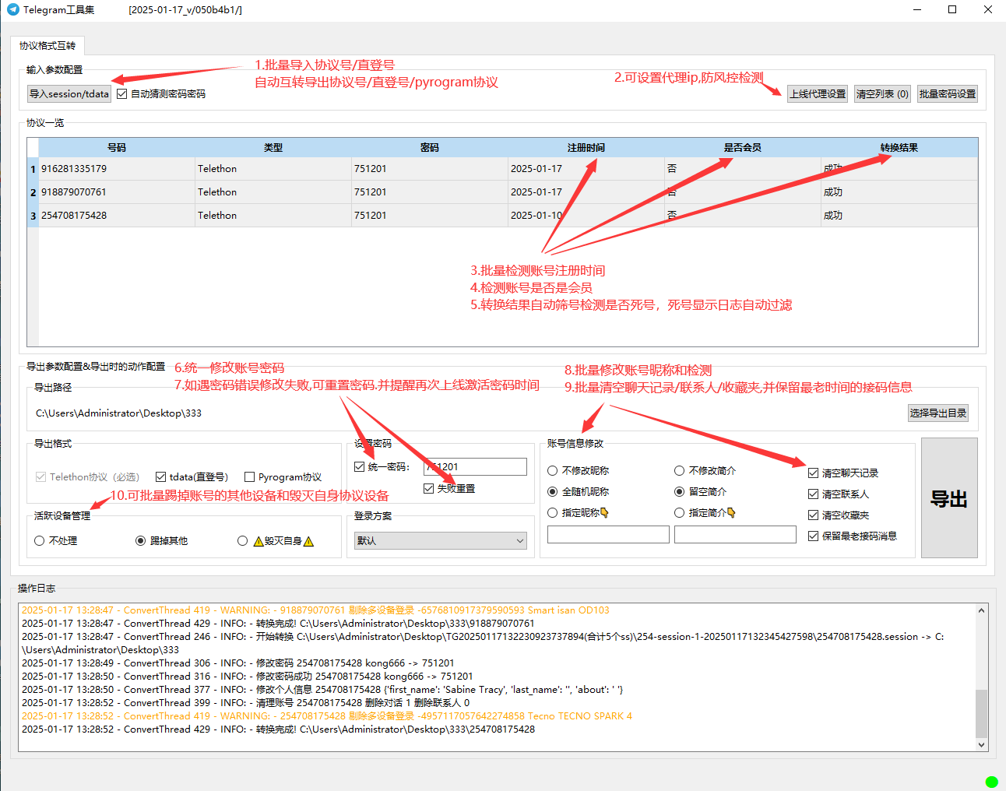The height and width of the screenshot is (791, 1006).
Task: Click the pencil icon beside 指定昵称
Action: point(604,513)
